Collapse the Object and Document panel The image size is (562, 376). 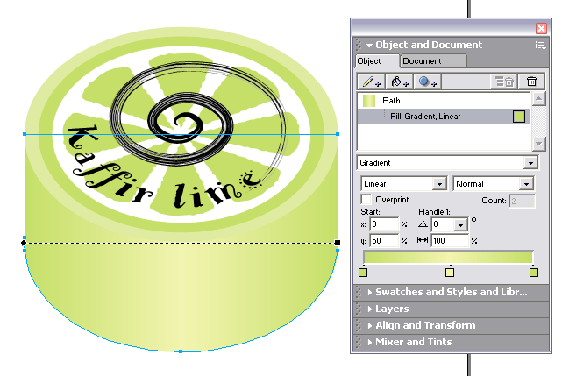click(369, 46)
